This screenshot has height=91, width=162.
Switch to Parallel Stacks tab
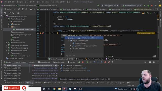tap(58, 62)
